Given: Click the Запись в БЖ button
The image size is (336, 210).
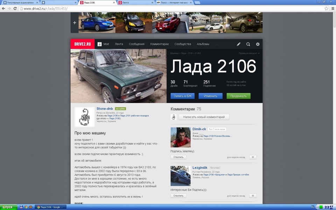Looking at the screenshot, I should point(183,96).
